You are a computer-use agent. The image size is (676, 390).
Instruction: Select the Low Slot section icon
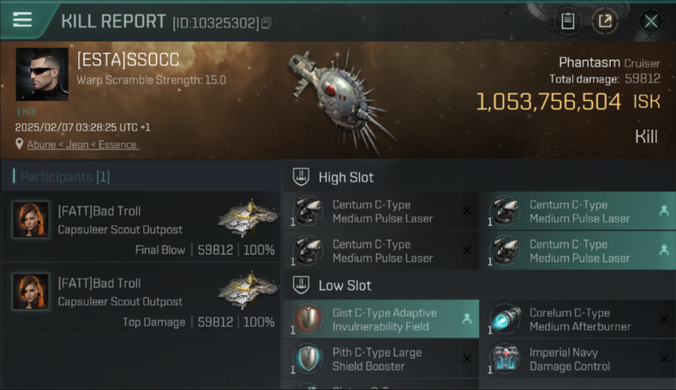301,285
